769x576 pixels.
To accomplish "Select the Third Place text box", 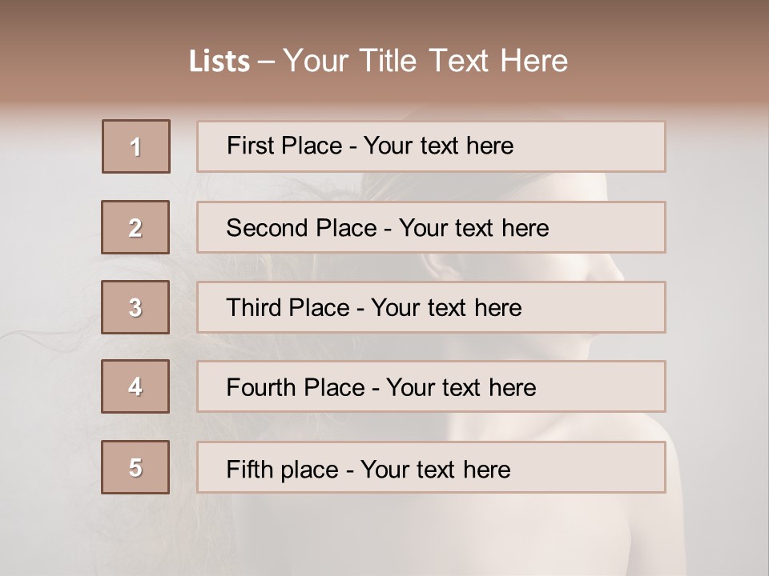I will tap(431, 307).
